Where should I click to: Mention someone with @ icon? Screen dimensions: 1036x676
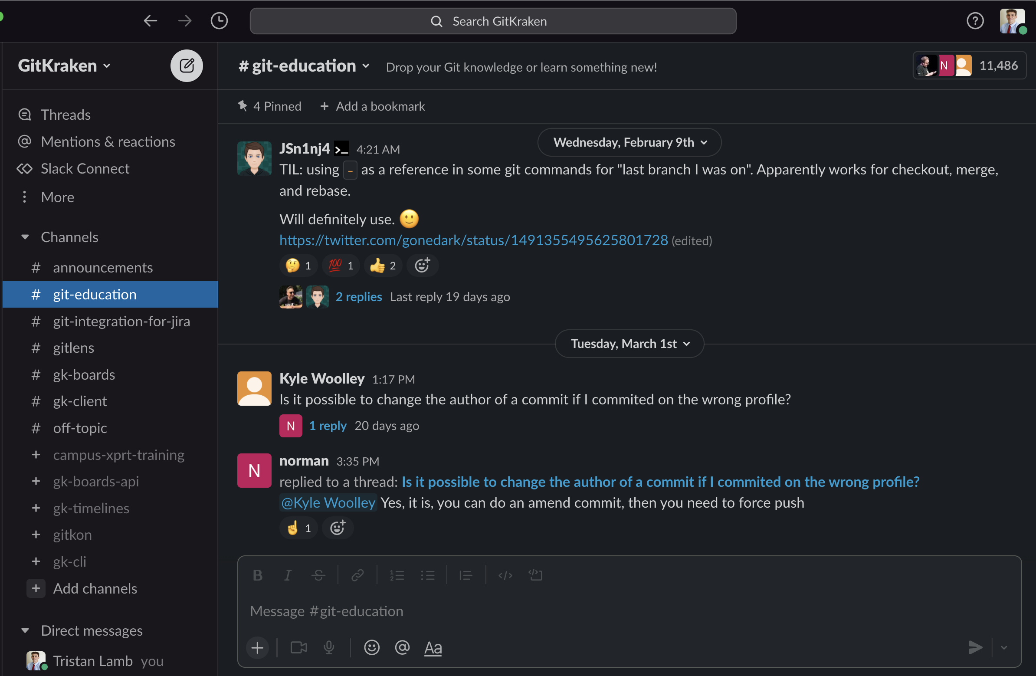tap(402, 648)
